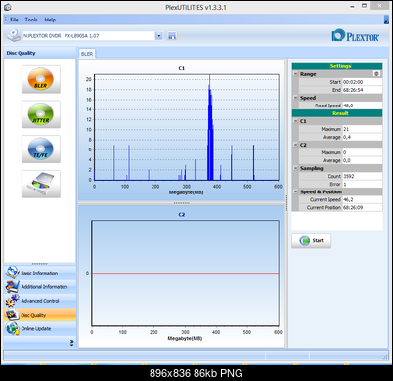Image resolution: width=393 pixels, height=381 pixels.
Task: Click the Settings header bar
Action: pyautogui.click(x=337, y=66)
